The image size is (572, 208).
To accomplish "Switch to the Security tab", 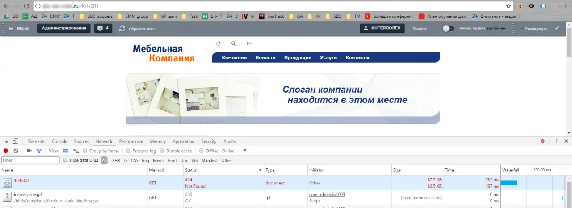I will click(x=209, y=141).
